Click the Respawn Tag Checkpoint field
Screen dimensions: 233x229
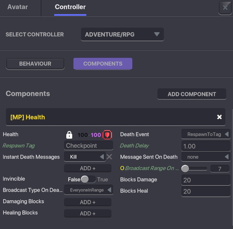pyautogui.click(x=88, y=146)
